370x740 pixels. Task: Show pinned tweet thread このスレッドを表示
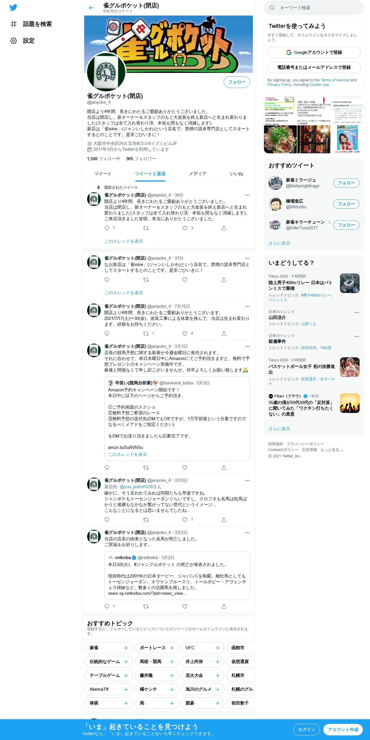pyautogui.click(x=124, y=241)
